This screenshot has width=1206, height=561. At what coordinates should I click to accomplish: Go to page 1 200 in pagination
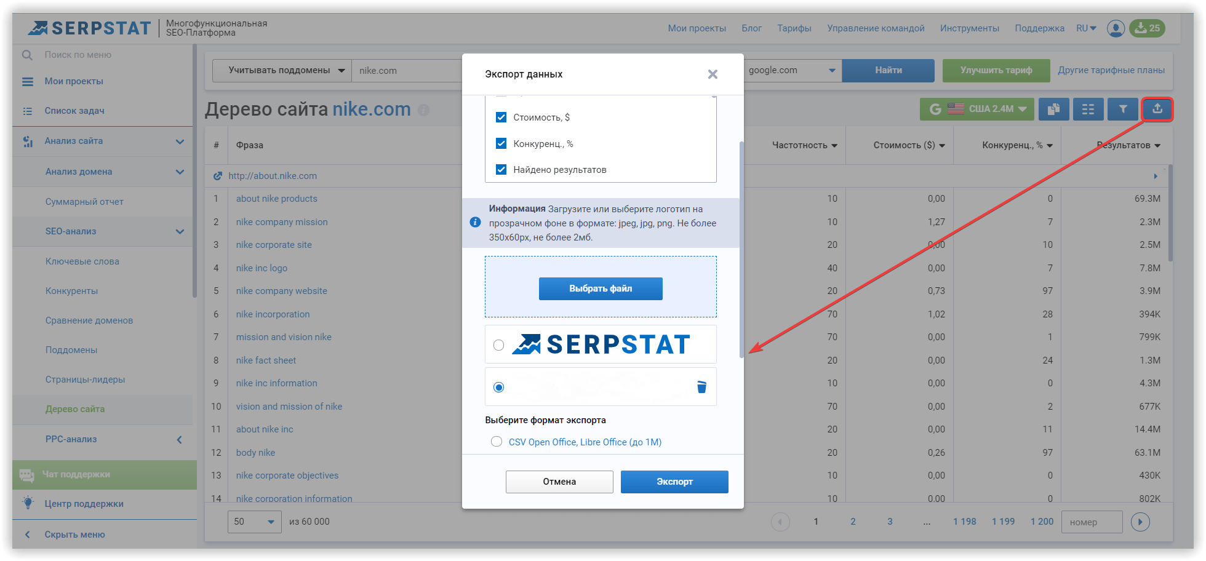pos(1042,522)
